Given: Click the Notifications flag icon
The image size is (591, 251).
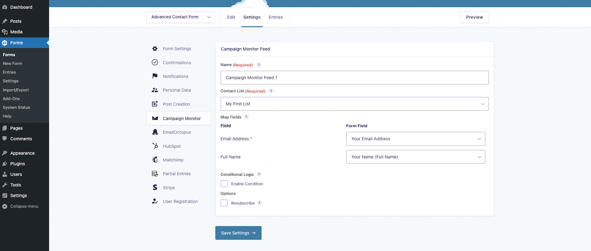Looking at the screenshot, I should (x=155, y=76).
